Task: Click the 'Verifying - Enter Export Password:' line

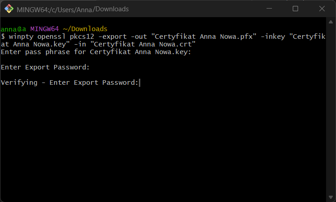Action: 69,83
